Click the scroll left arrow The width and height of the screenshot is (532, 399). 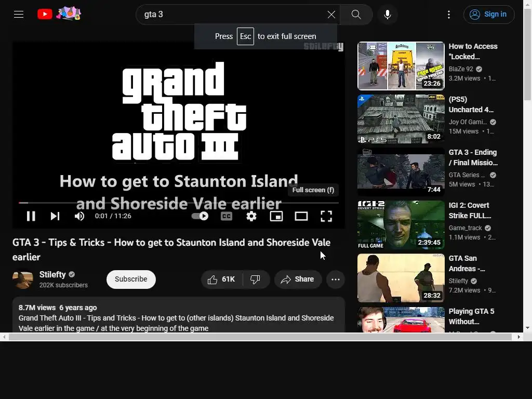coord(4,337)
